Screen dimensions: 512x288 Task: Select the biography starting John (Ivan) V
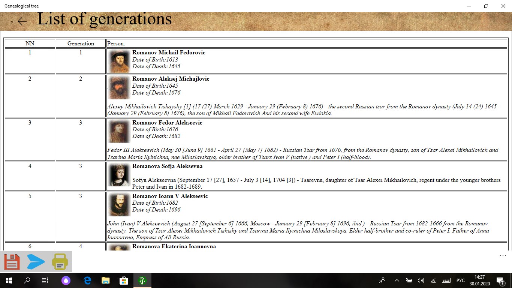[298, 230]
